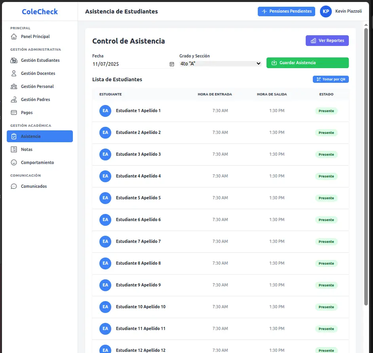Click the Comportamiento smiley icon
The height and width of the screenshot is (353, 373).
pyautogui.click(x=14, y=162)
